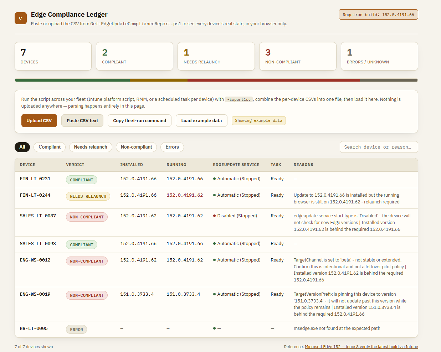Image resolution: width=441 pixels, height=352 pixels.
Task: Select device HR-LT-0005
Action: click(x=34, y=328)
